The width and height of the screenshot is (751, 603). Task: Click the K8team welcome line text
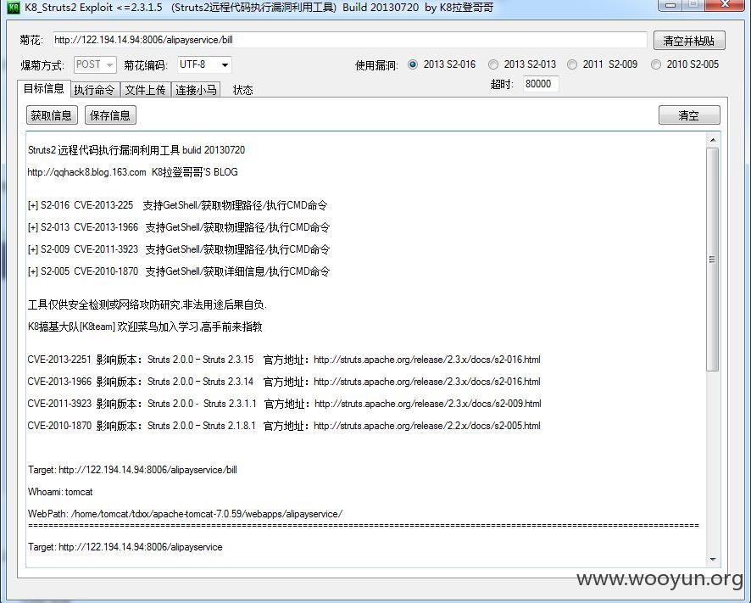pos(145,327)
